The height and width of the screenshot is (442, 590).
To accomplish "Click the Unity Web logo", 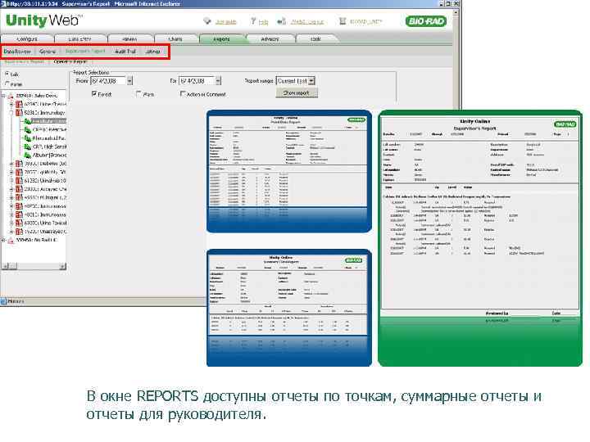I will pyautogui.click(x=44, y=20).
